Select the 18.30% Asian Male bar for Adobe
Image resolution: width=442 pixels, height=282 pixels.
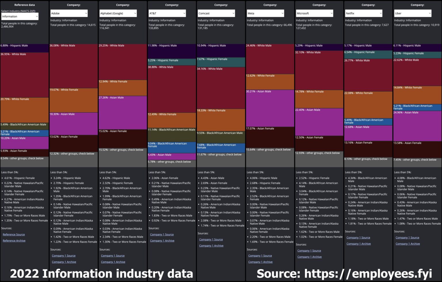(x=74, y=124)
